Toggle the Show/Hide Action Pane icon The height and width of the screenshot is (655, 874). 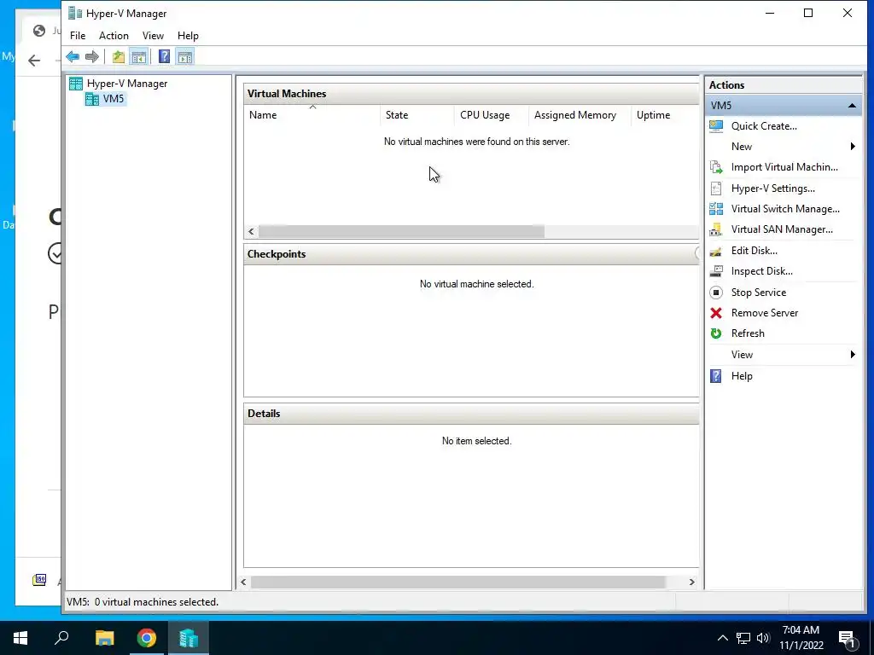click(185, 57)
